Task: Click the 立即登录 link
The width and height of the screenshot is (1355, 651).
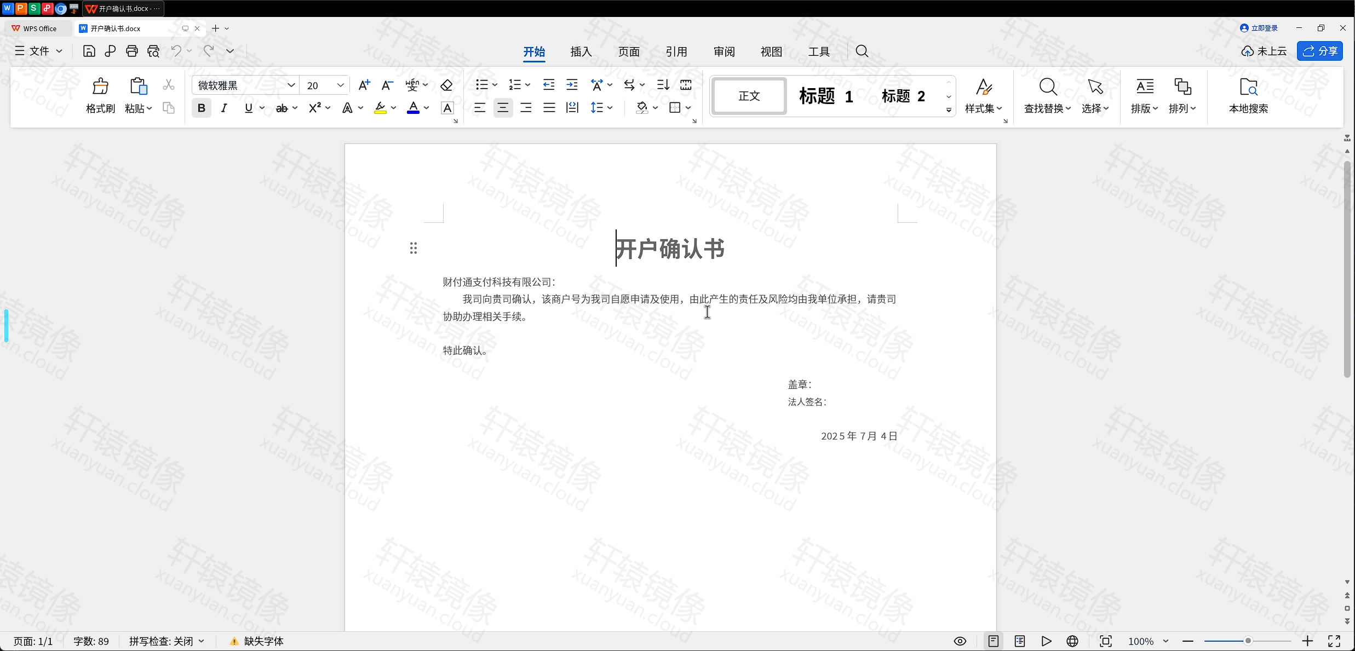Action: pos(1259,28)
